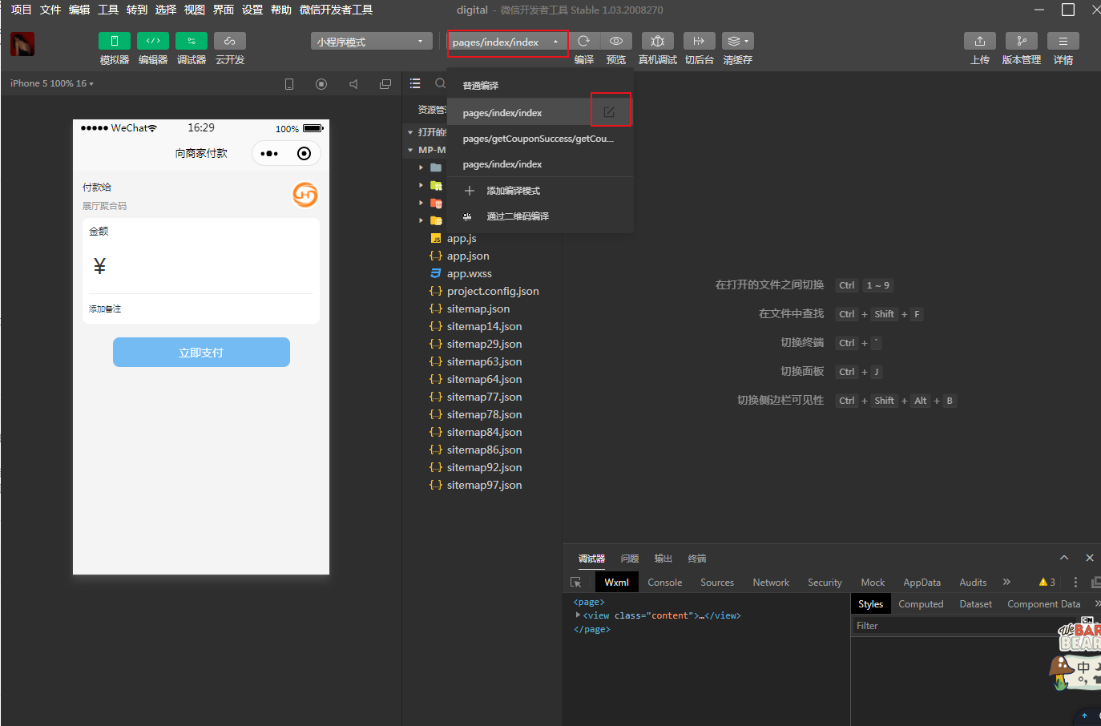
Task: Toggle simulator sound mute icon
Action: tap(353, 84)
